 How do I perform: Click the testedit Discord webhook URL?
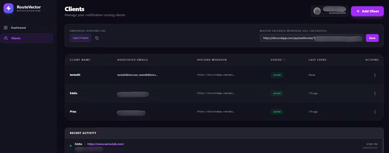click(216, 75)
